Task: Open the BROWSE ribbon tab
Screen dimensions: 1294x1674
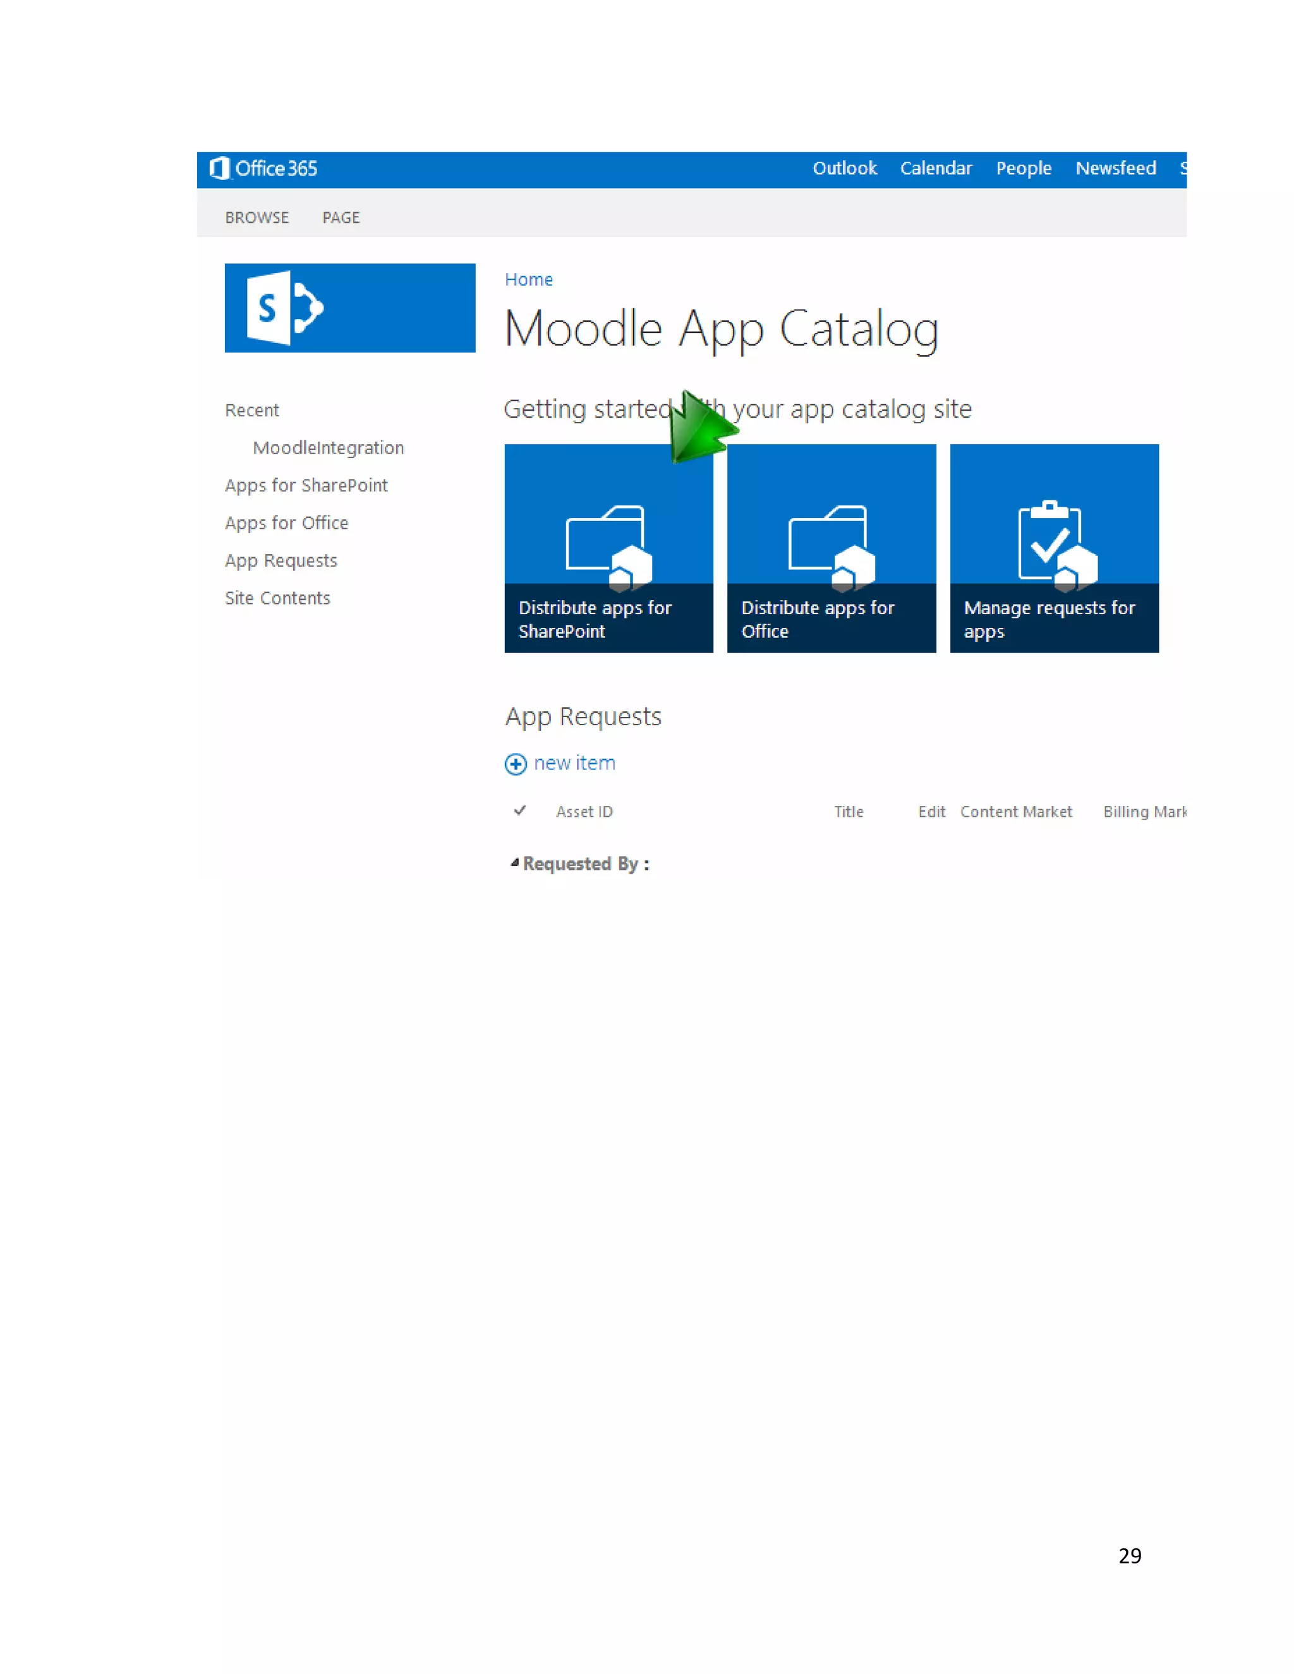Action: pos(257,218)
